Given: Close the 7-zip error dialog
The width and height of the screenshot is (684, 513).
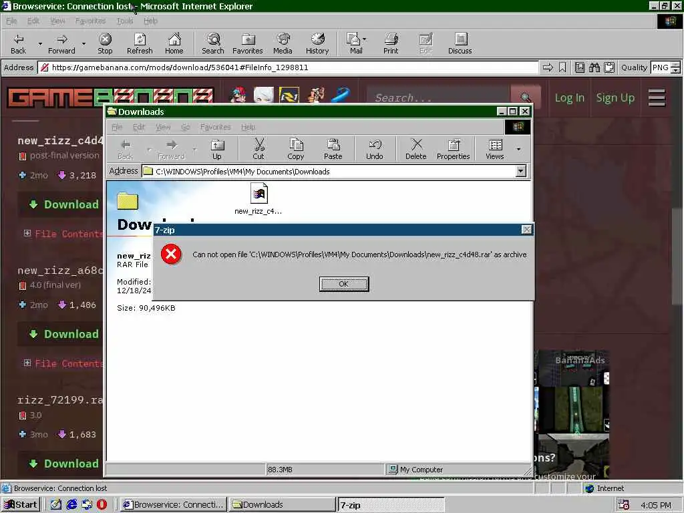Looking at the screenshot, I should tap(526, 230).
